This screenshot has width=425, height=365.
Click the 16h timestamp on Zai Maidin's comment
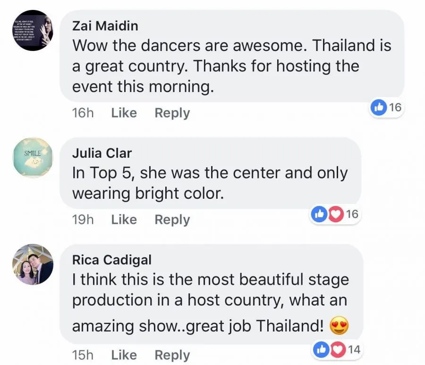[83, 113]
